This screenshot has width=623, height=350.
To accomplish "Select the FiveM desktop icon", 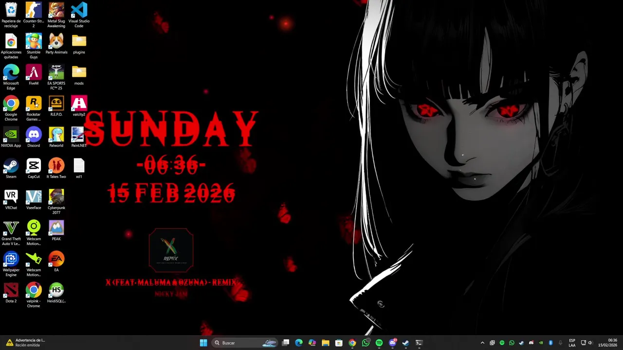I will point(34,75).
